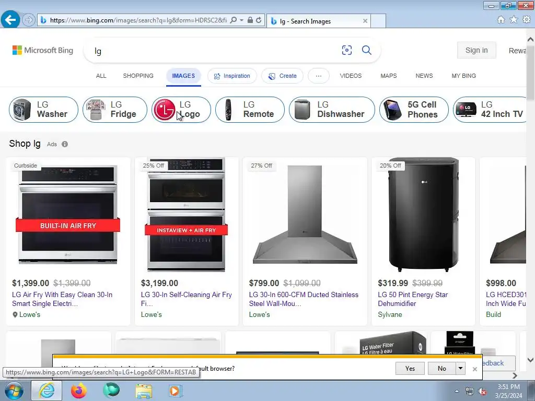Select the LG Dishwasher suggestion chip
Screen dimensions: 535x401
pos(332,110)
